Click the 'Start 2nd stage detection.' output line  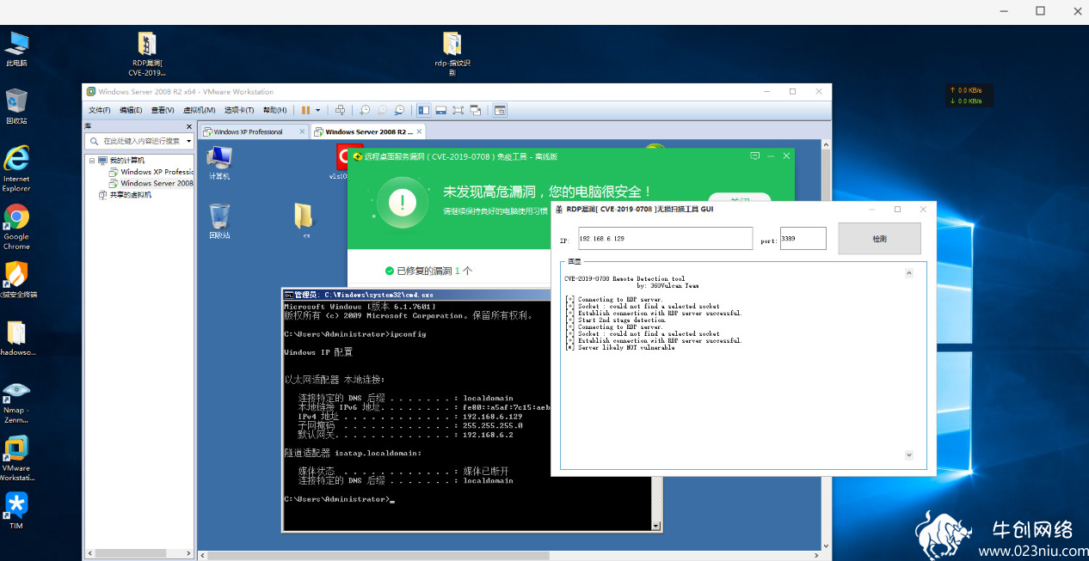coord(616,320)
